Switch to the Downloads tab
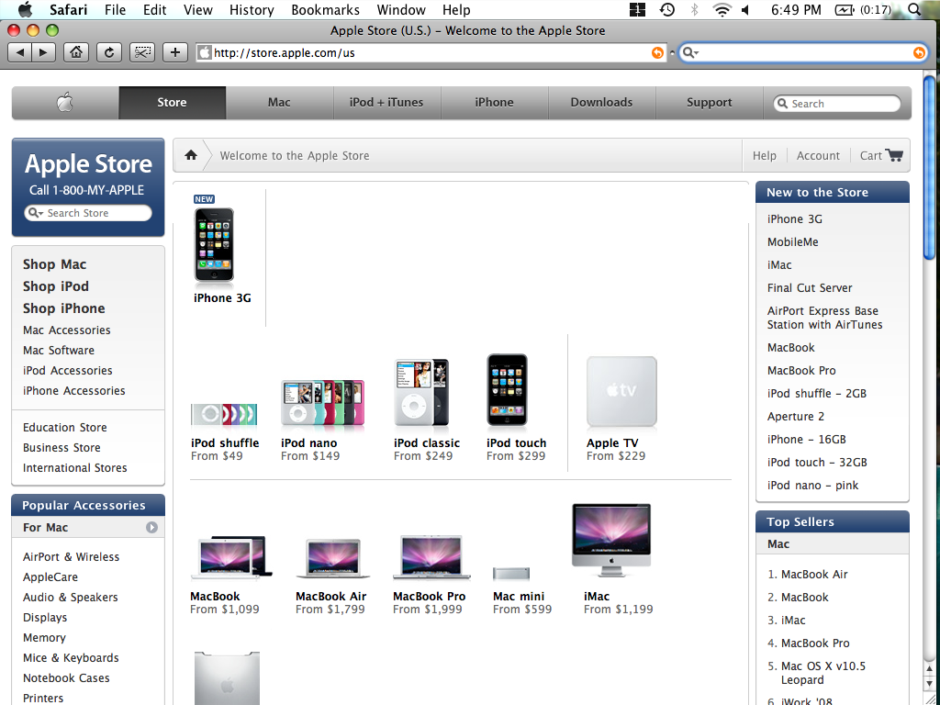Viewport: 940px width, 705px height. [x=601, y=103]
